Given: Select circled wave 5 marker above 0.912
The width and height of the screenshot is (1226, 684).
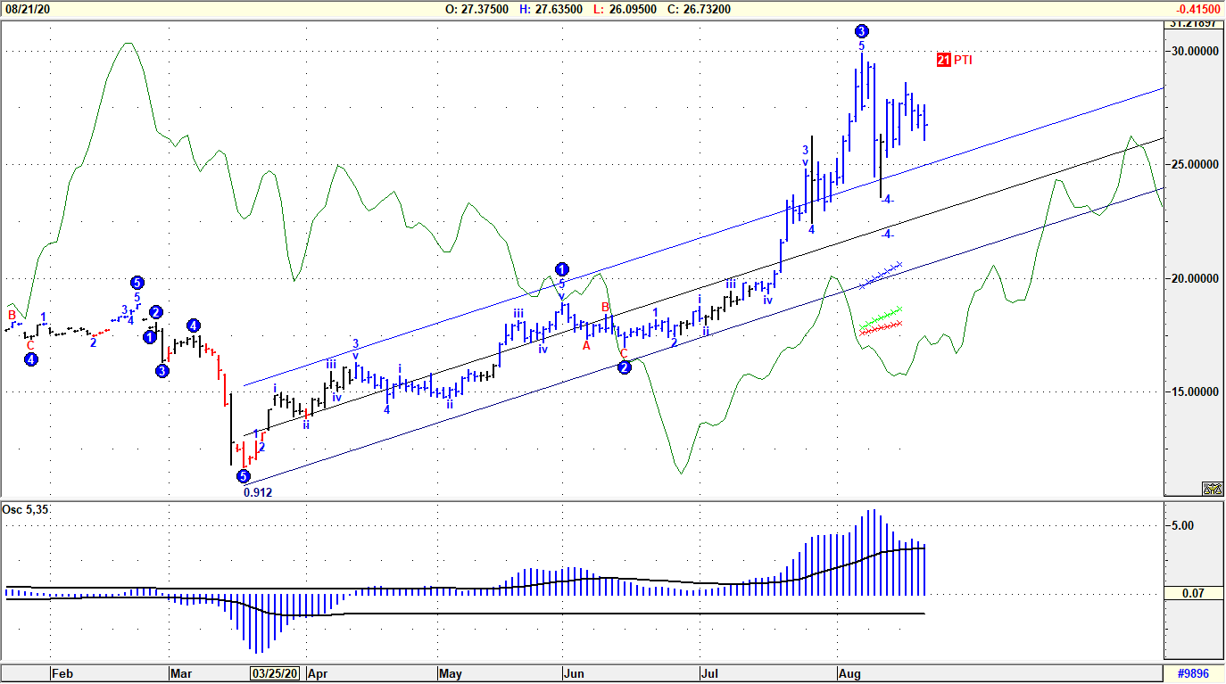Looking at the screenshot, I should [244, 476].
